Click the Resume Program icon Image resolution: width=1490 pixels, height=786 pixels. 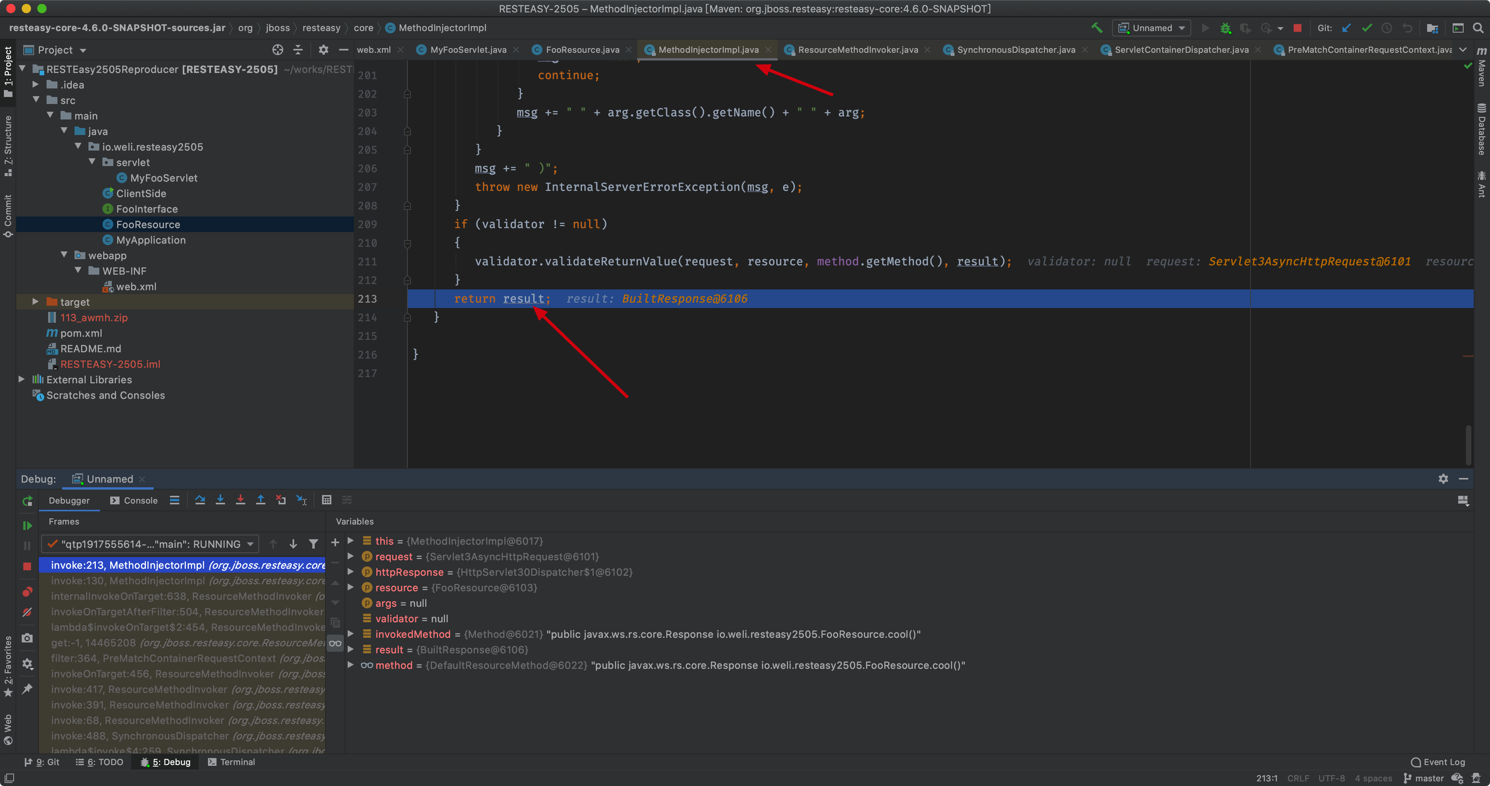pyautogui.click(x=27, y=526)
